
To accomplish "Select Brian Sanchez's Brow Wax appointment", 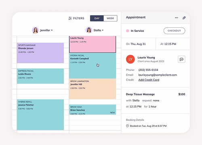I will point(93,110).
